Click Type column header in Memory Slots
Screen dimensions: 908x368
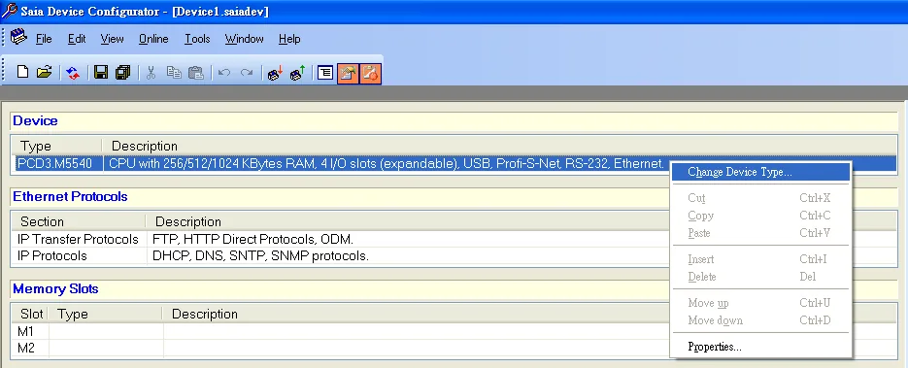[106, 315]
